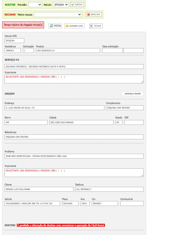Click the Referências field
Image resolution: width=177 pixels, height=235 pixels.
coord(74,137)
